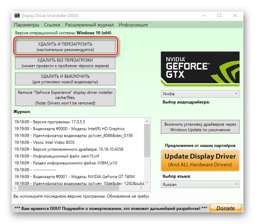Open the Информация menu
Image resolution: width=255 pixels, height=224 pixels.
pos(133,25)
